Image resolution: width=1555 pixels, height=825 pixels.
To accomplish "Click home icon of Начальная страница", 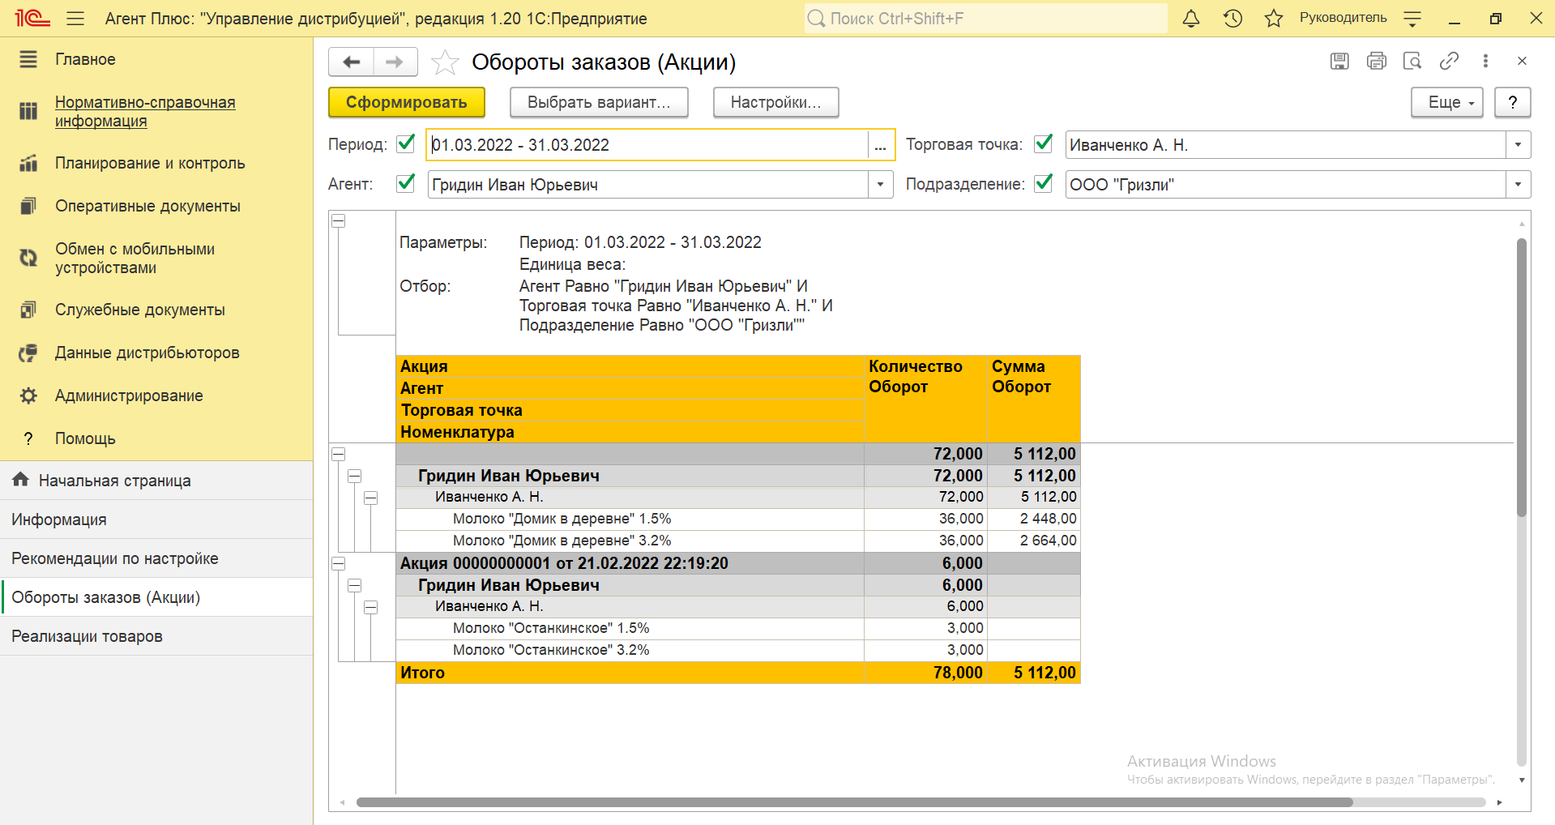I will pyautogui.click(x=21, y=480).
